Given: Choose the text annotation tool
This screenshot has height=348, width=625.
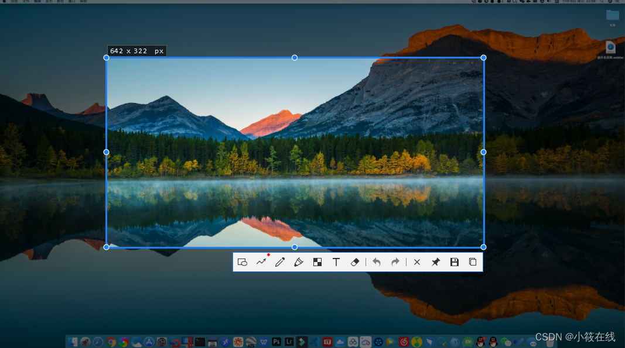Looking at the screenshot, I should pyautogui.click(x=336, y=262).
